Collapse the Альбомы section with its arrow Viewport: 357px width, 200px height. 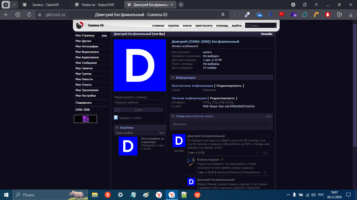117,127
